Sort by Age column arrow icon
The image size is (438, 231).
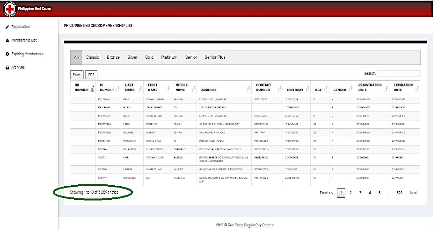[326, 89]
